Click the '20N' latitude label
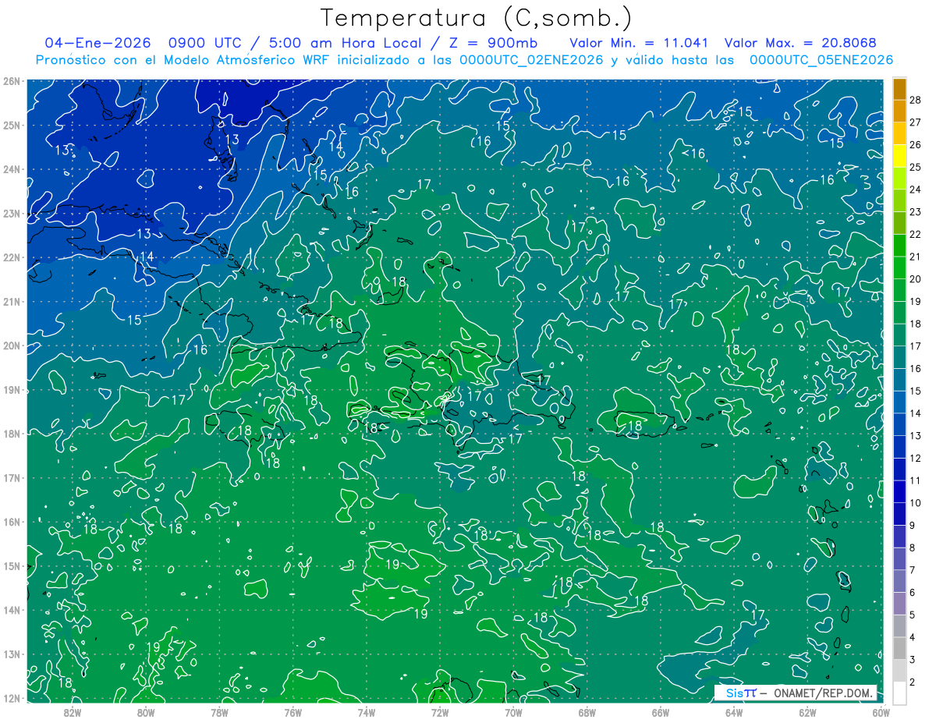This screenshot has width=936, height=723. point(11,346)
